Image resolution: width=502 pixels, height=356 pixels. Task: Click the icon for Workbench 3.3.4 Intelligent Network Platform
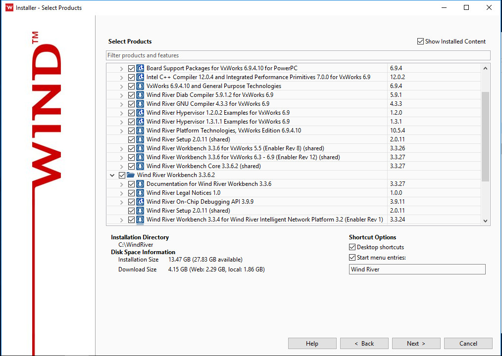point(140,220)
